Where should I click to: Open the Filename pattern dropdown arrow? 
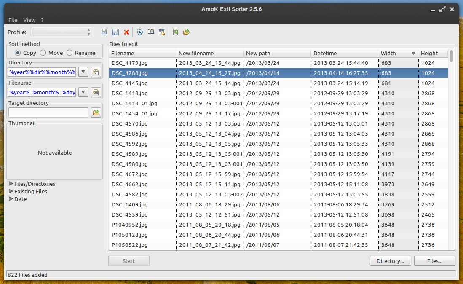click(83, 92)
